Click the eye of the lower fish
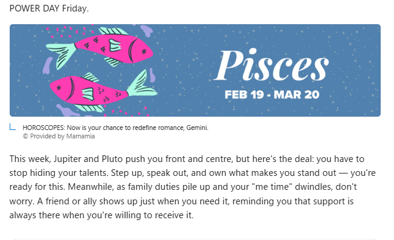Screen dimensions: 394x240 click(59, 88)
